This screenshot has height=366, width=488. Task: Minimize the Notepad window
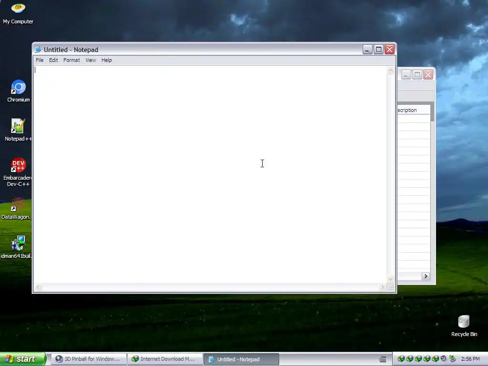(367, 50)
